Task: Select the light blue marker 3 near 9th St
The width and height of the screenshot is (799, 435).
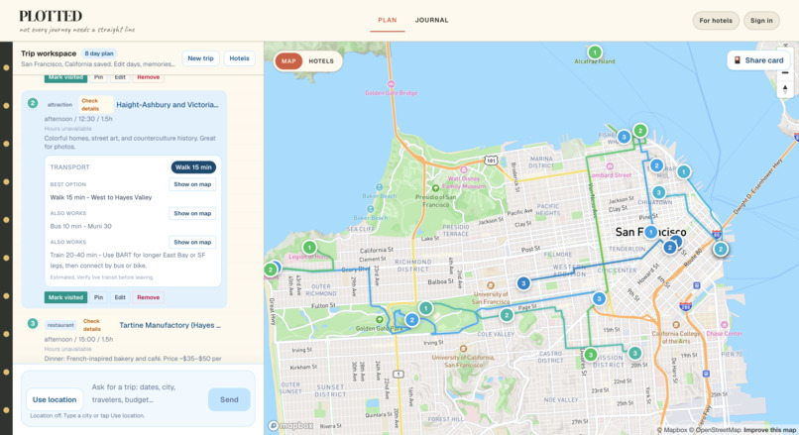Action: click(x=599, y=298)
